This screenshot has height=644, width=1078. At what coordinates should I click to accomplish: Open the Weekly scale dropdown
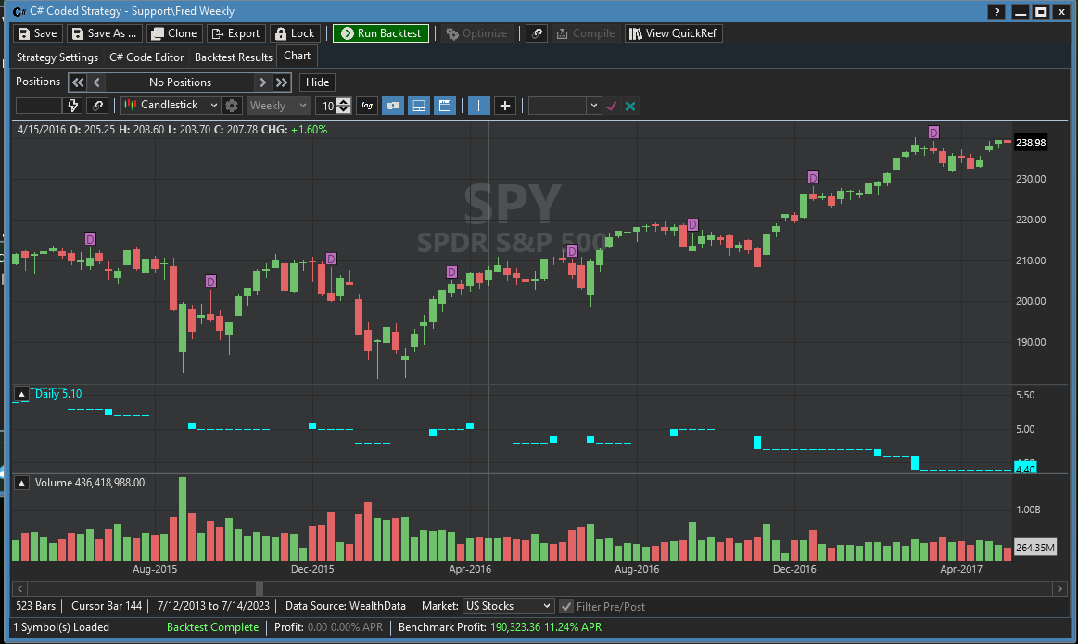point(278,105)
